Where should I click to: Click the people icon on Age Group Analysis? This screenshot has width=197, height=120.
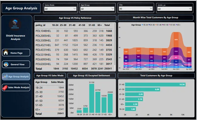point(5,77)
